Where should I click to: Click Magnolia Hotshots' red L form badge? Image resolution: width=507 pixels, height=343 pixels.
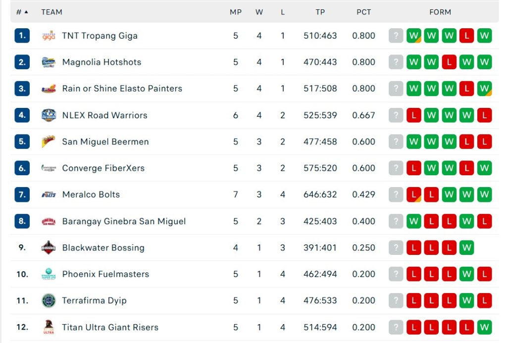449,62
